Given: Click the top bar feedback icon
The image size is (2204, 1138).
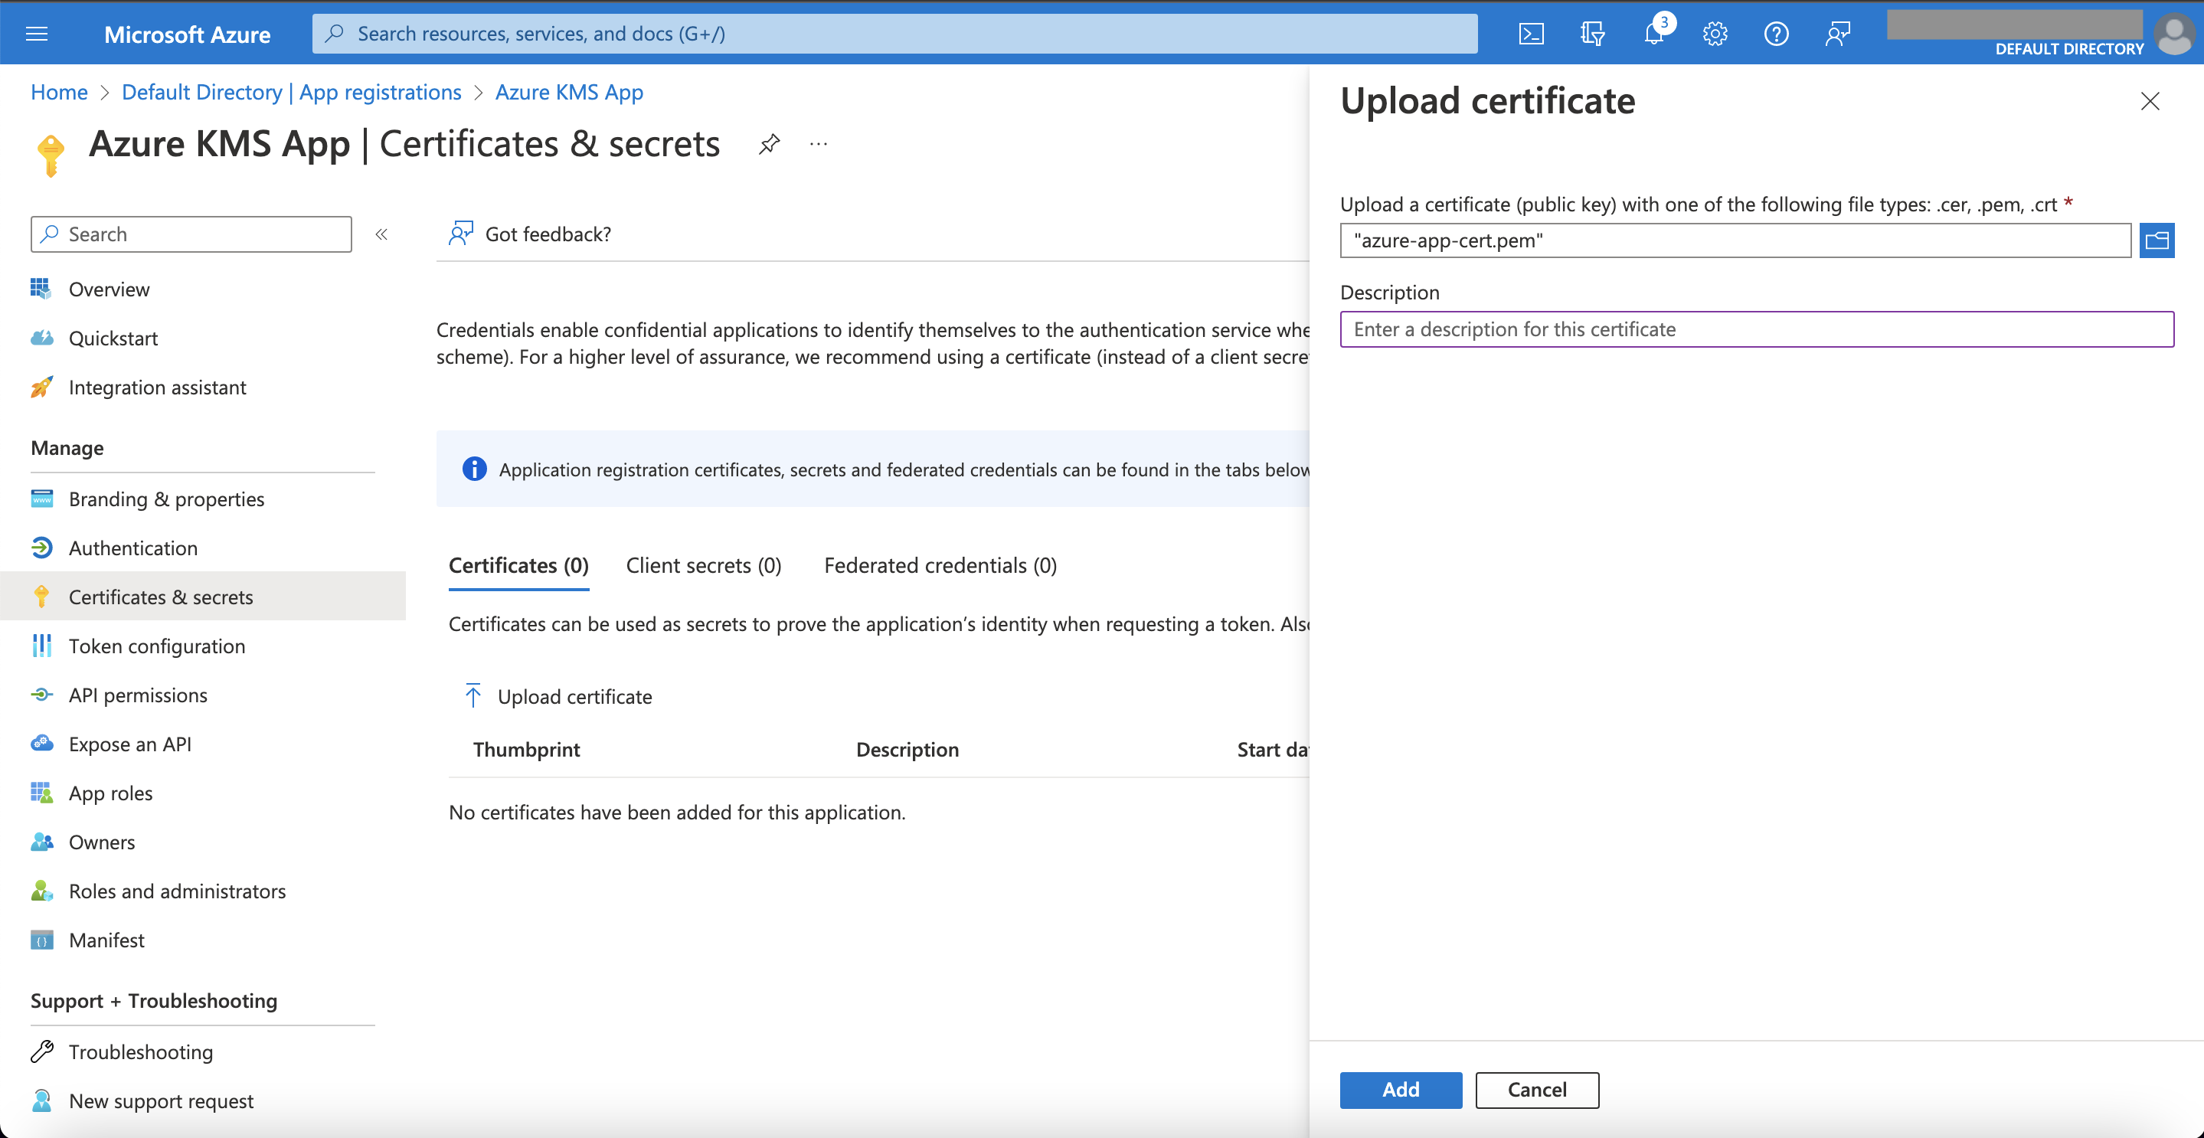Looking at the screenshot, I should (1838, 34).
